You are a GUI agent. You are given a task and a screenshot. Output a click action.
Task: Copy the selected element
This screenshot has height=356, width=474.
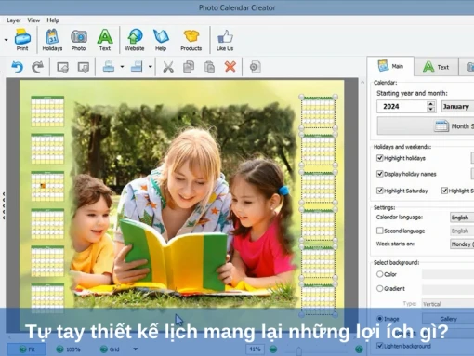pyautogui.click(x=189, y=67)
